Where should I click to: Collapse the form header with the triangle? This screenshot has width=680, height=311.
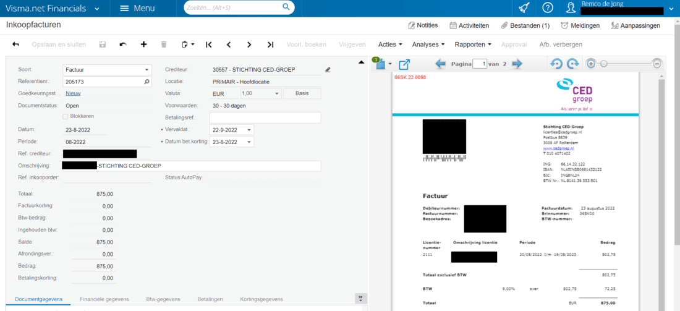point(362,62)
